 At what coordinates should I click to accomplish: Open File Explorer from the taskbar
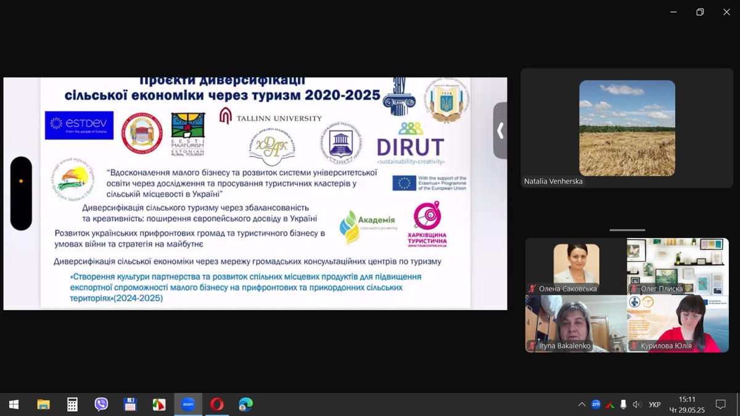(43, 404)
